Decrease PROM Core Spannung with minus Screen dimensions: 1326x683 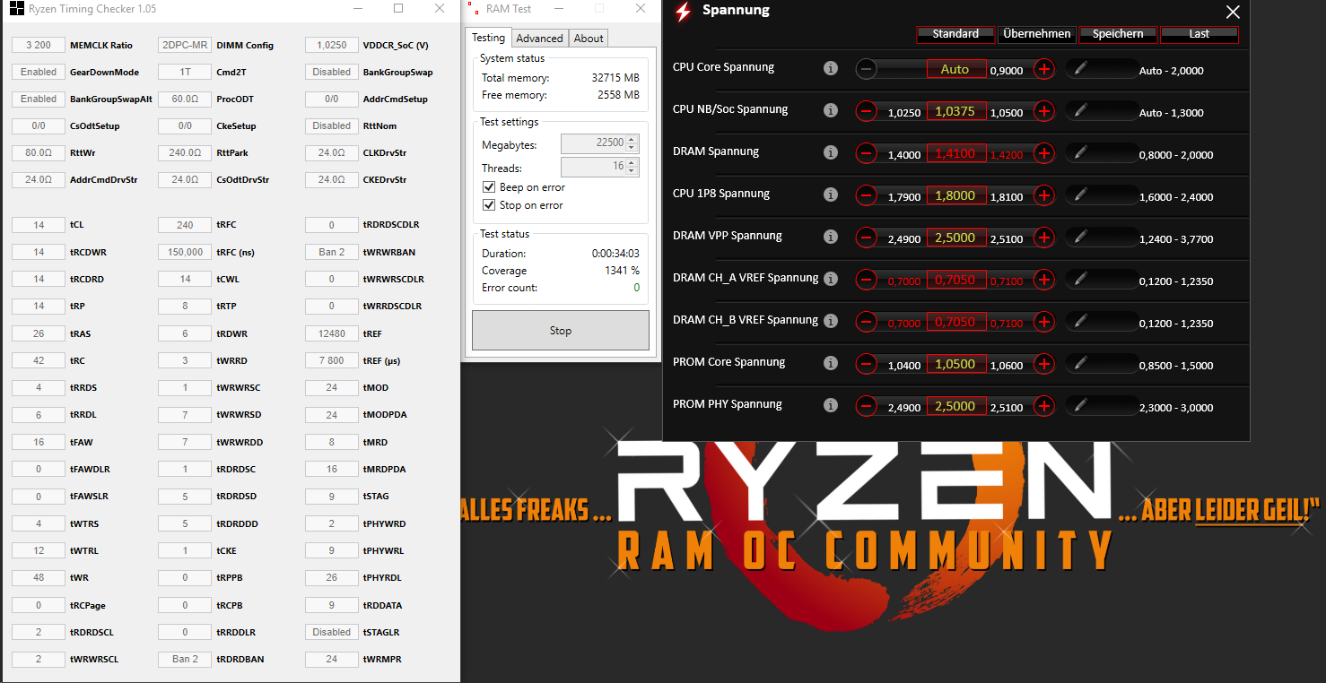coord(866,364)
